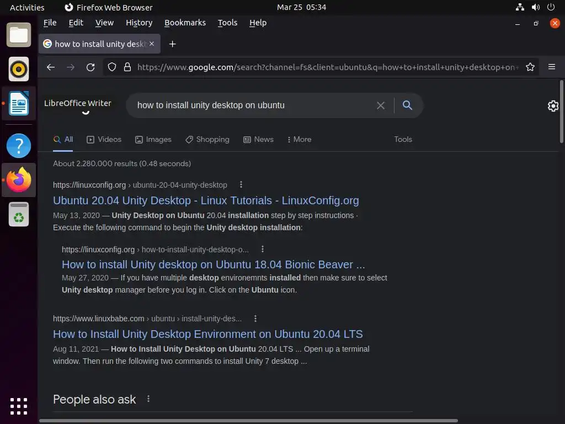
Task: Switch to the News results tab
Action: (259, 140)
